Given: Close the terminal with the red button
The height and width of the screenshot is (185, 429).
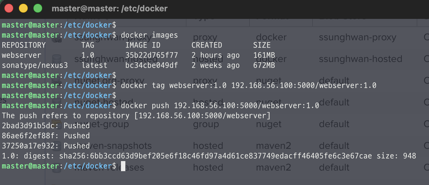Looking at the screenshot, I should (x=9, y=8).
